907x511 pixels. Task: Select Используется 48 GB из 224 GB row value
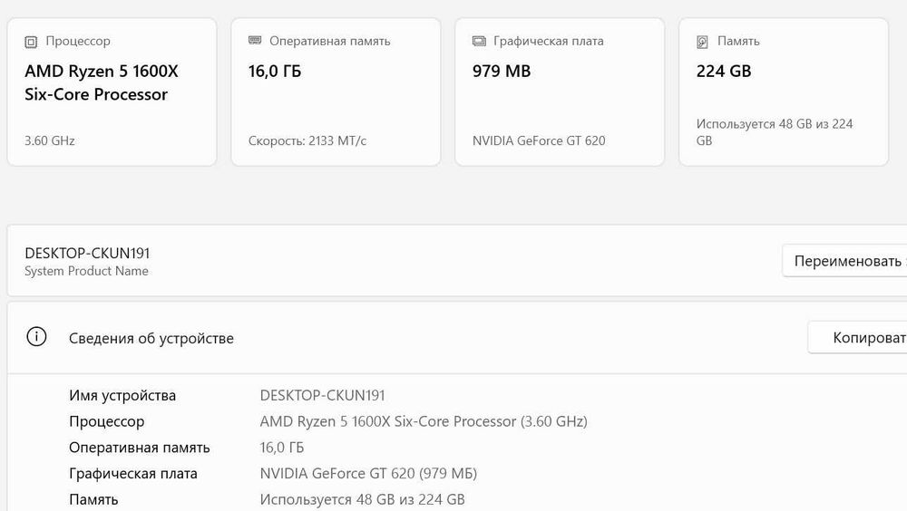point(362,499)
